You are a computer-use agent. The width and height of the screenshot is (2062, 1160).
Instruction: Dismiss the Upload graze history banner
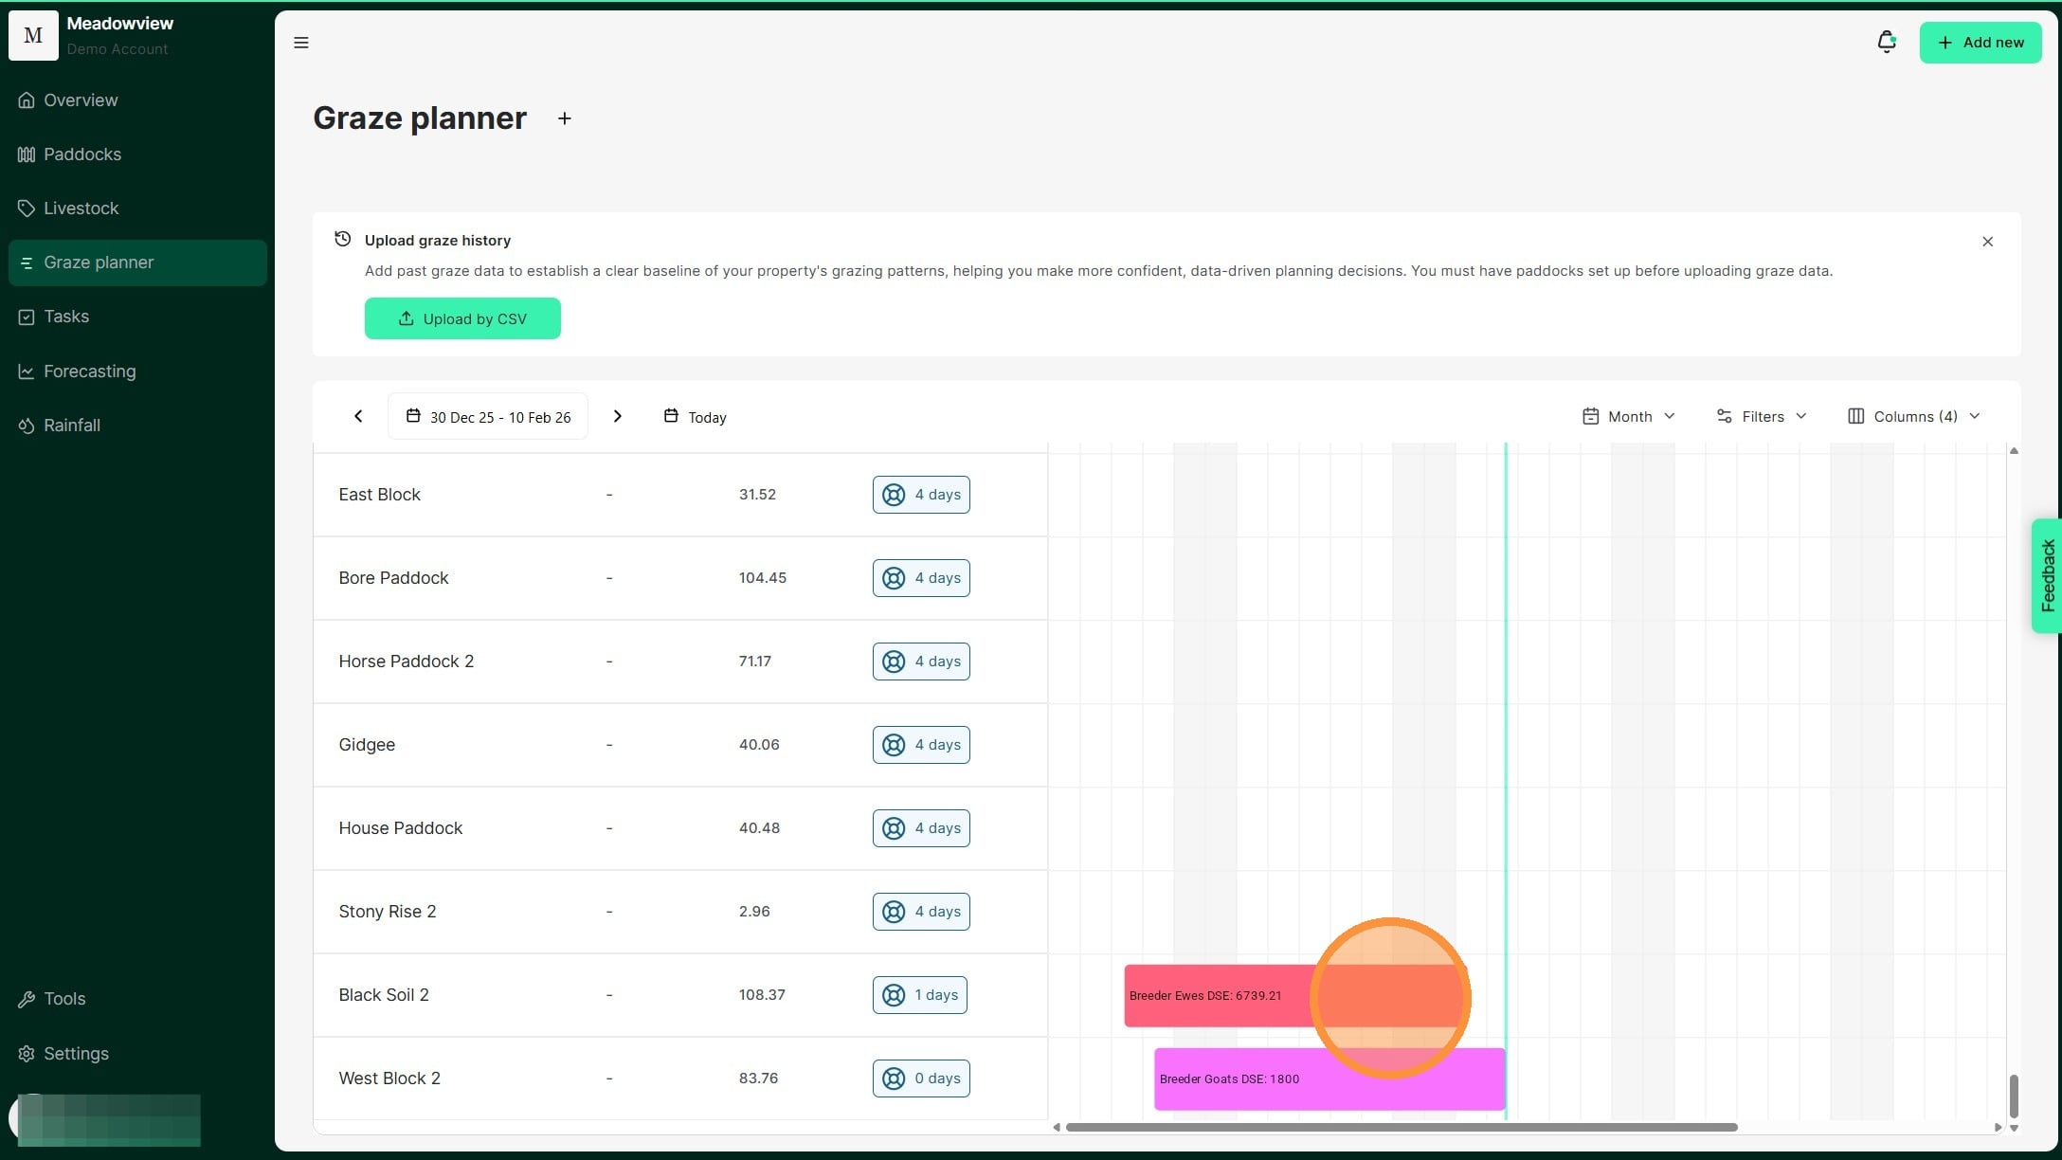pos(1987,242)
